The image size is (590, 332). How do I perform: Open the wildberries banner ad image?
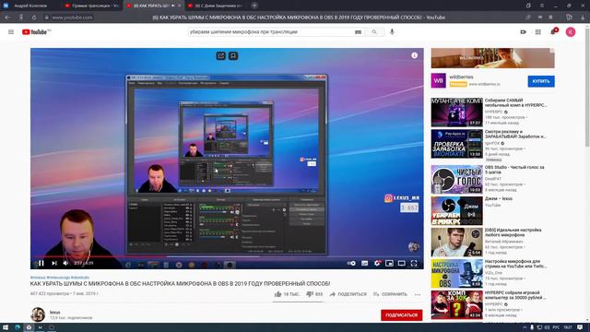pyautogui.click(x=492, y=58)
